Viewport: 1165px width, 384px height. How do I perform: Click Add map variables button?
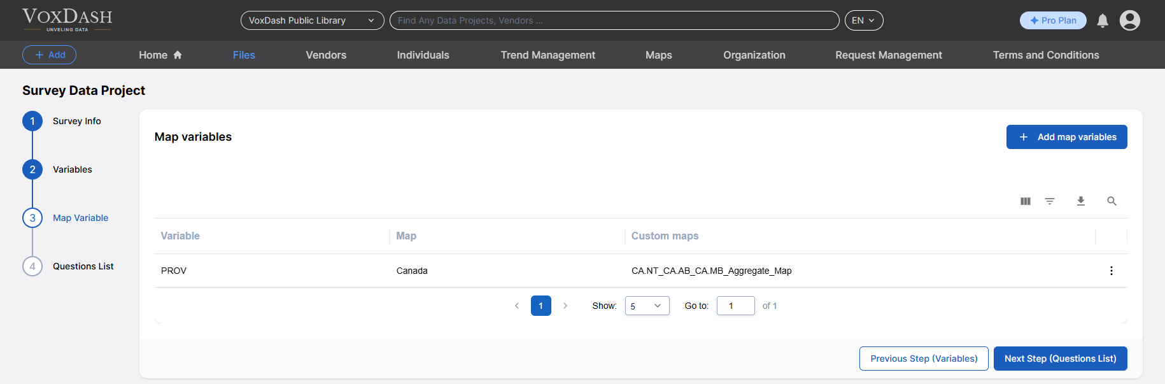click(1066, 137)
